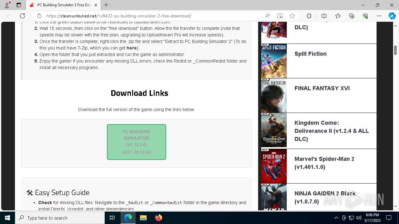Screen dimensions: 399x224
Task: Open NINJA GAIDEN 2 cover thumbnail
Action: click(x=274, y=197)
